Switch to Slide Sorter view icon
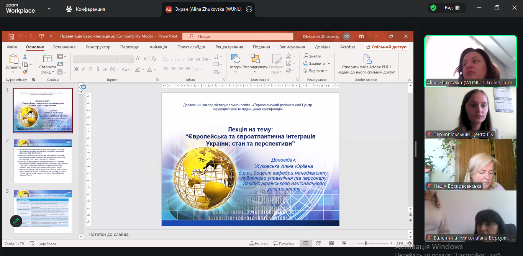The width and height of the screenshot is (523, 256). (x=319, y=243)
